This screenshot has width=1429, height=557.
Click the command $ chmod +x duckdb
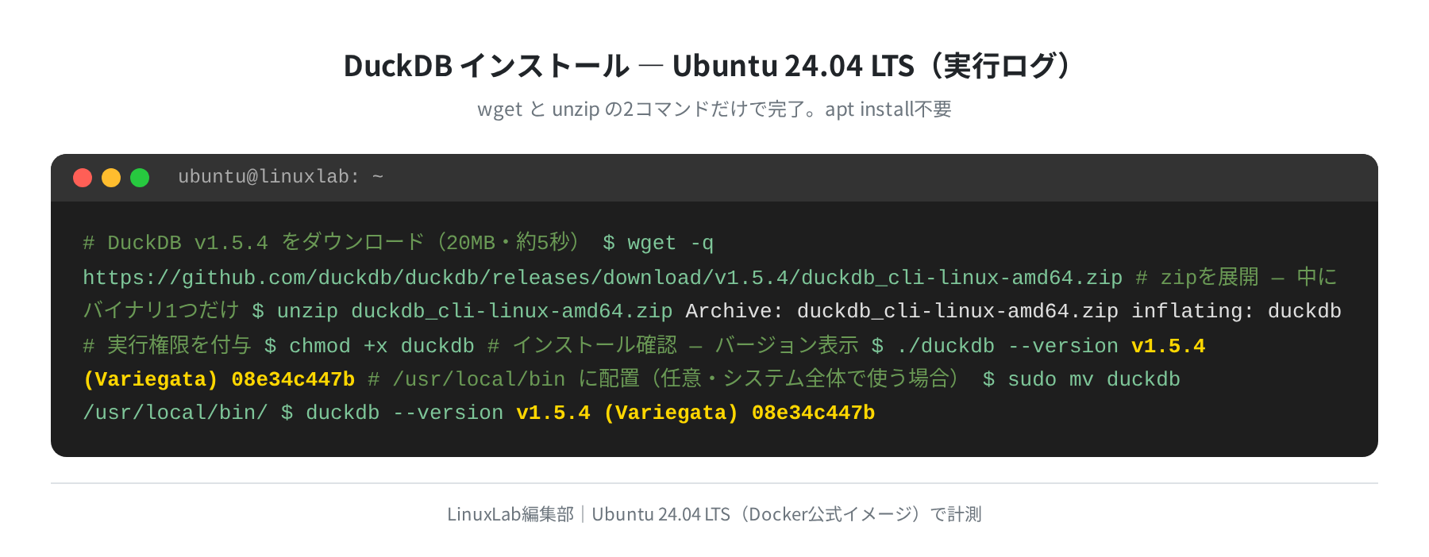369,345
